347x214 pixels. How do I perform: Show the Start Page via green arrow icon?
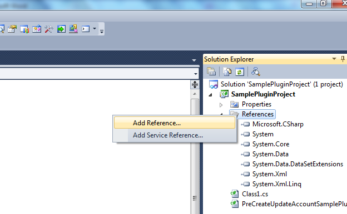click(x=61, y=29)
